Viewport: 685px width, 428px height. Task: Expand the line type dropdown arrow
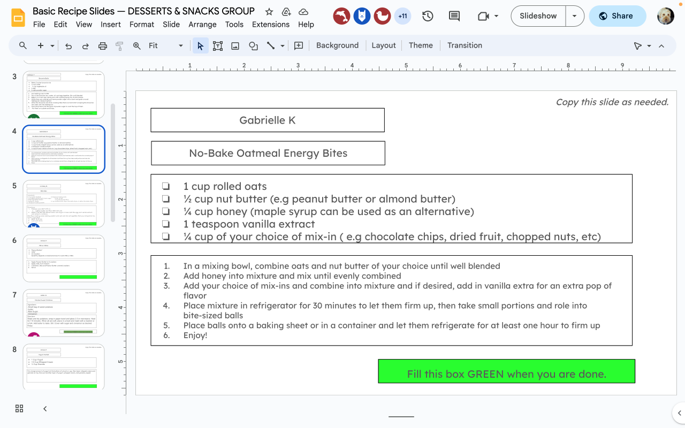click(282, 45)
